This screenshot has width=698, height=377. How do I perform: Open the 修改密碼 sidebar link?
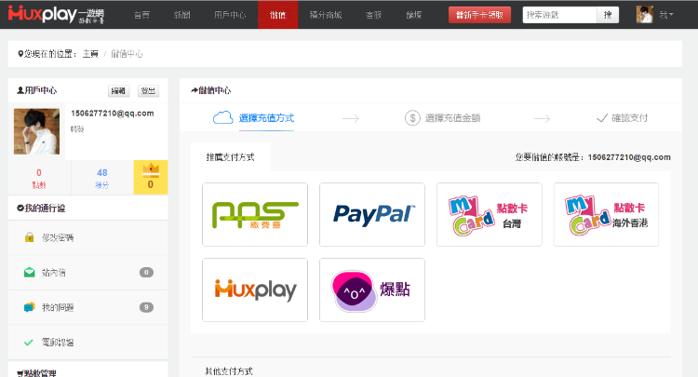58,237
